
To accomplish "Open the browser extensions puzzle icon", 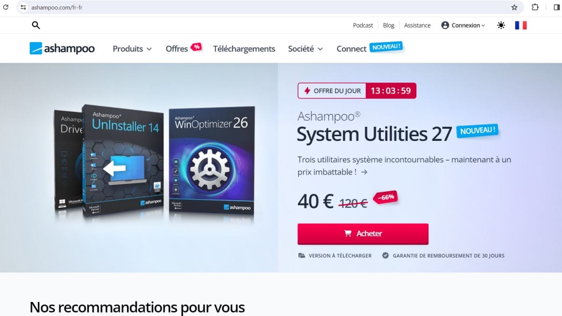I will point(535,7).
